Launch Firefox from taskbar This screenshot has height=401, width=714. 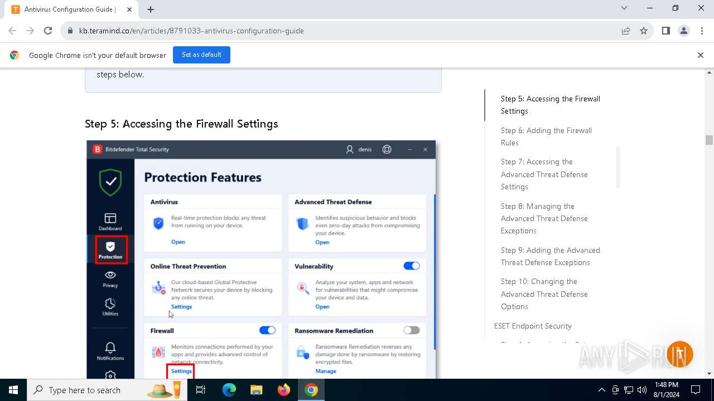coord(284,390)
